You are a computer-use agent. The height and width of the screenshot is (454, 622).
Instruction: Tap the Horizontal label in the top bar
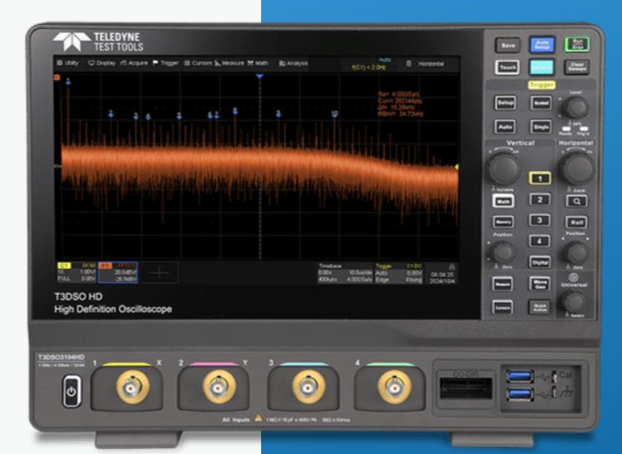point(431,64)
